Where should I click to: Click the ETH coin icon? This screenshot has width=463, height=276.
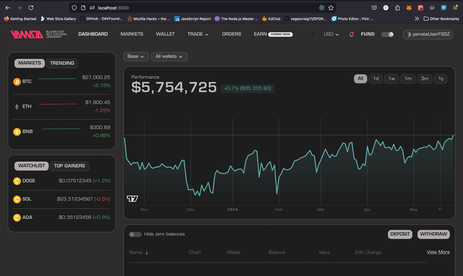(x=17, y=107)
